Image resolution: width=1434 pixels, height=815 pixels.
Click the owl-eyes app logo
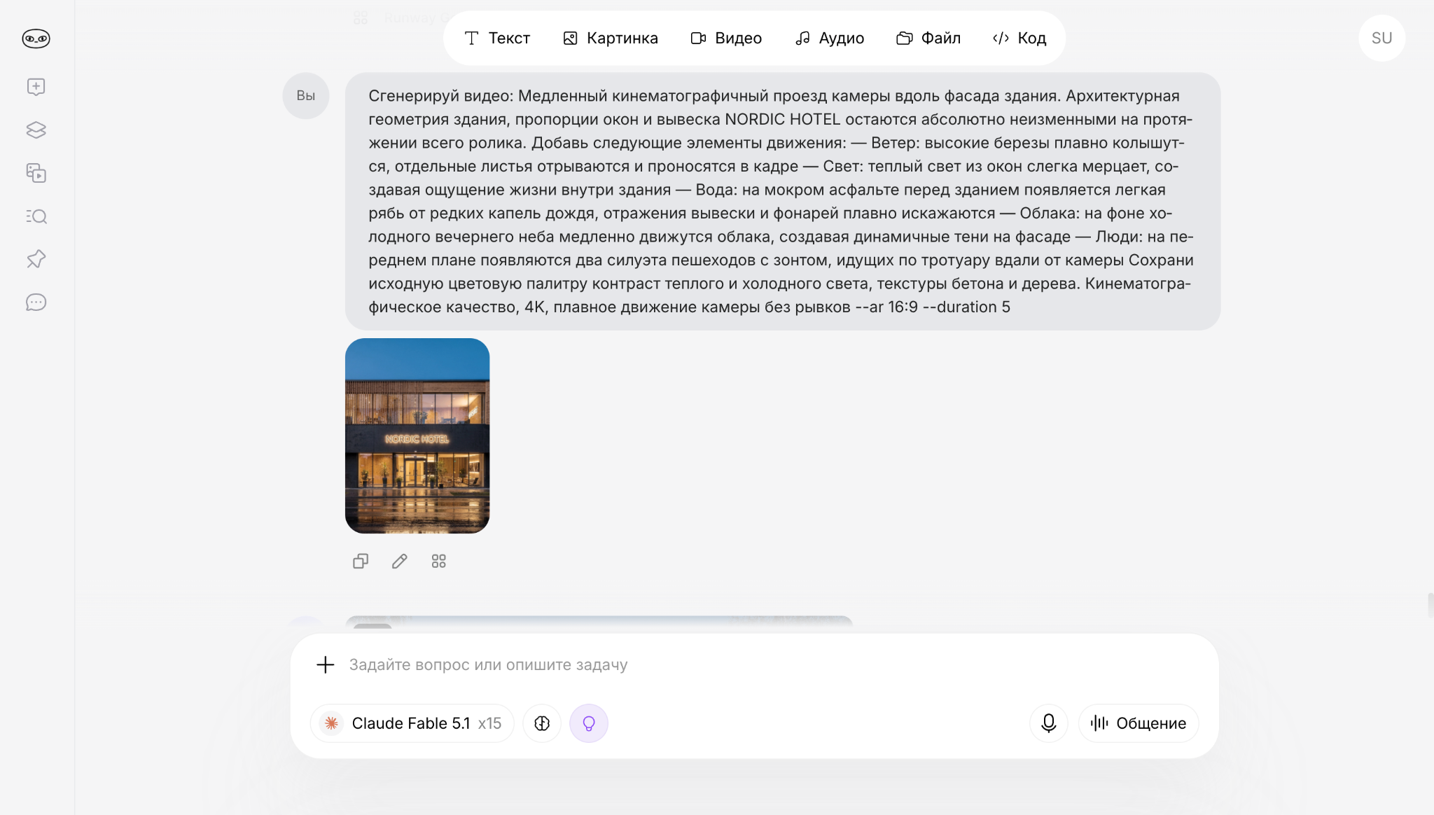click(36, 39)
